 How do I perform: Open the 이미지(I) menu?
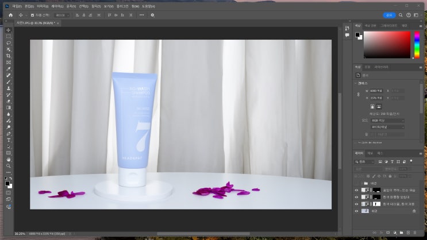pos(43,6)
